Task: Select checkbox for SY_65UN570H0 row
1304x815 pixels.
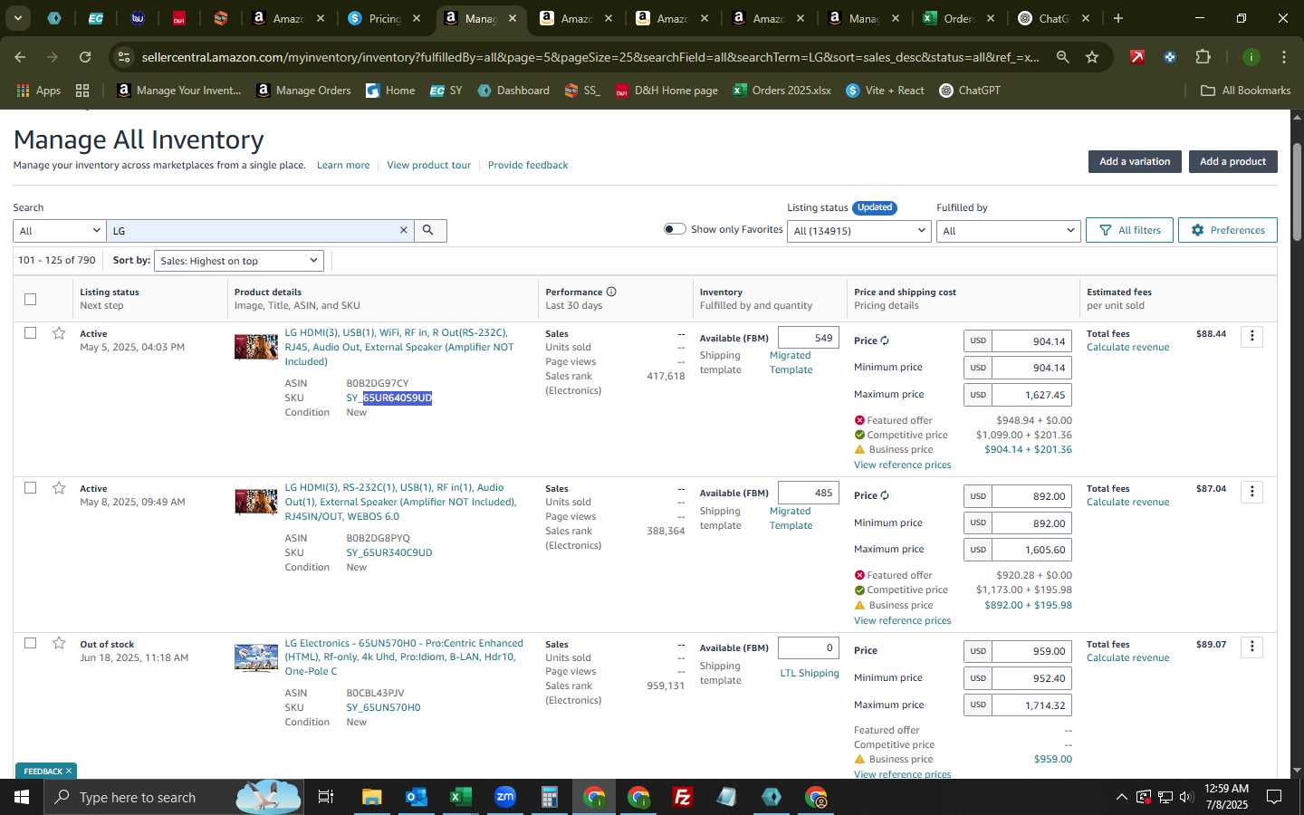Action: (x=30, y=643)
